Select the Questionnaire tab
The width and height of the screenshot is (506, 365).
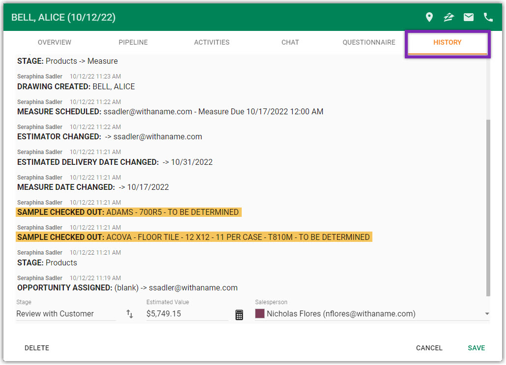pyautogui.click(x=369, y=43)
